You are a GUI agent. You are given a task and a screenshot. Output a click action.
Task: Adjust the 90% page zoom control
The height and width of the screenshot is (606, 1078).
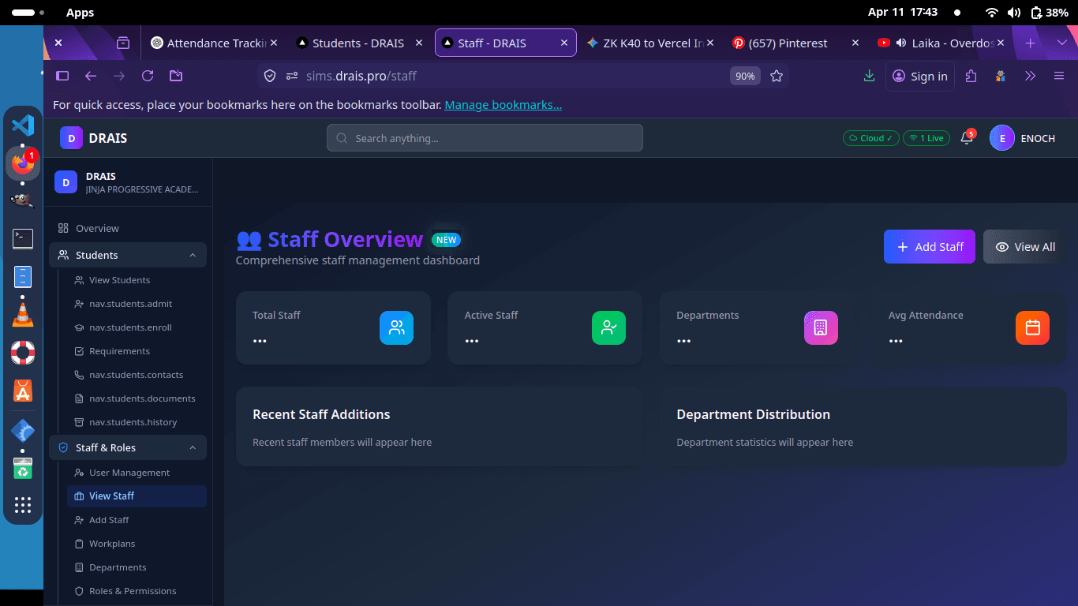[x=744, y=76]
